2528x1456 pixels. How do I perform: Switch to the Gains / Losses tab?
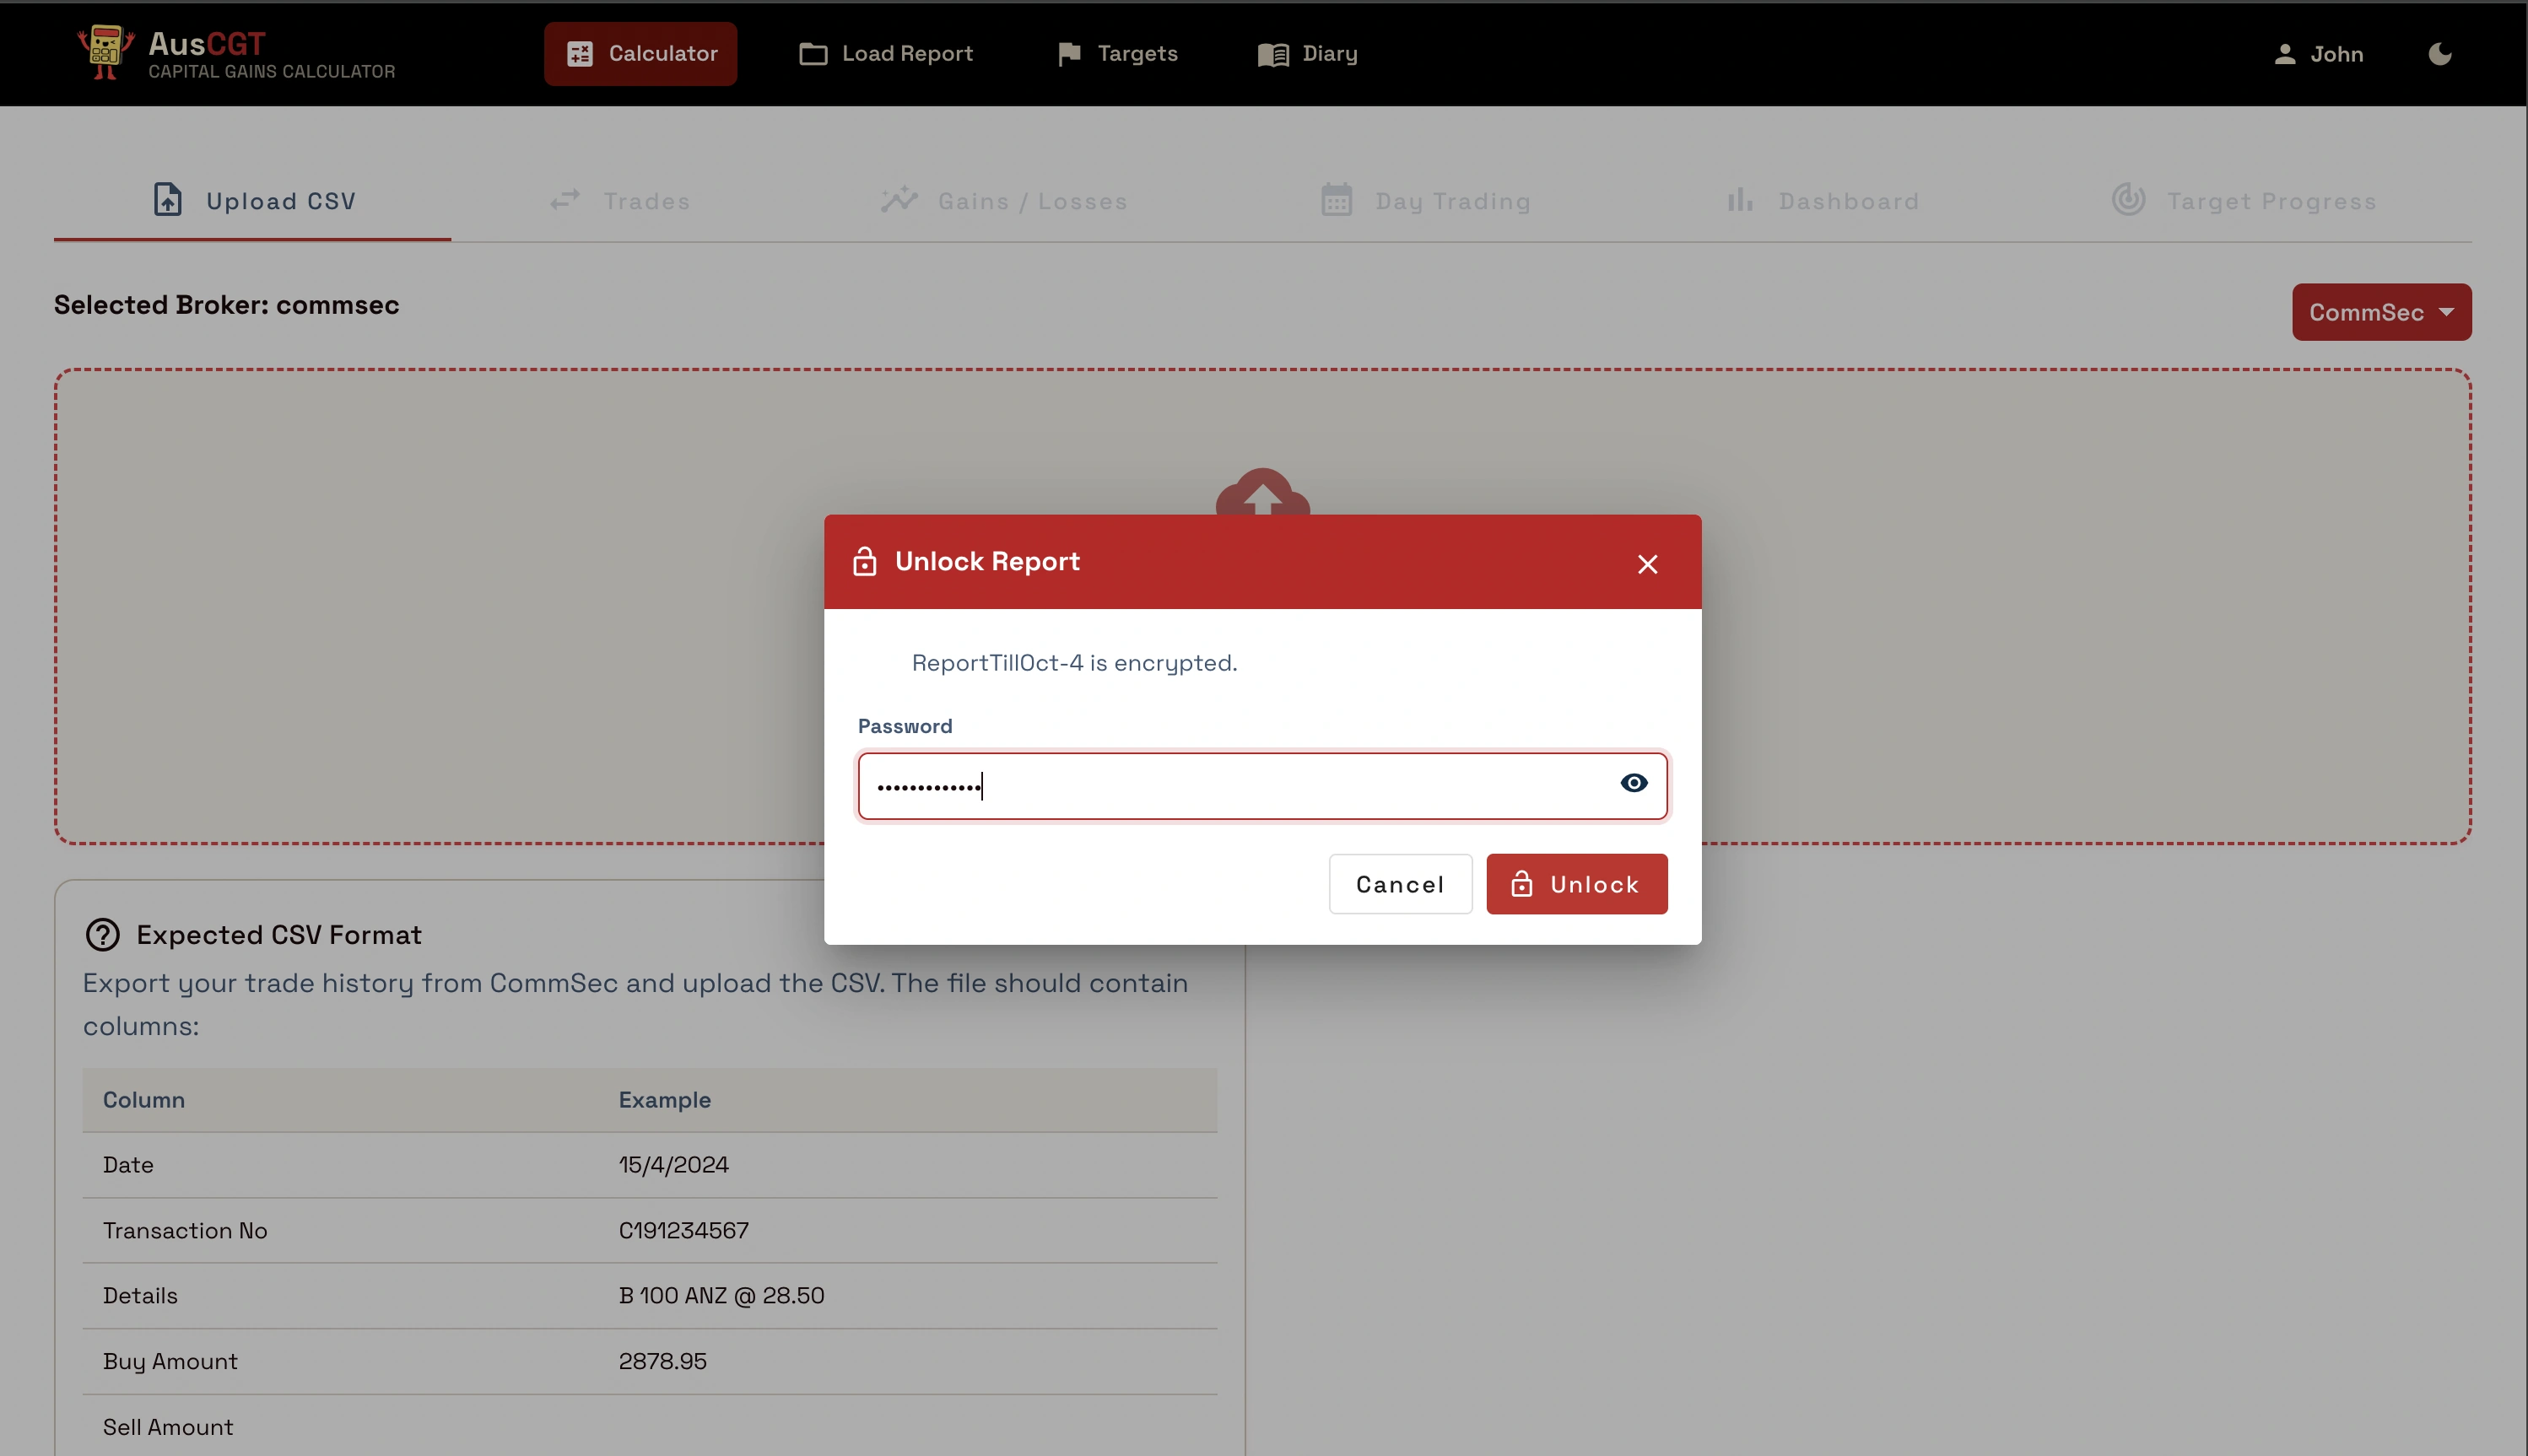click(x=1004, y=201)
